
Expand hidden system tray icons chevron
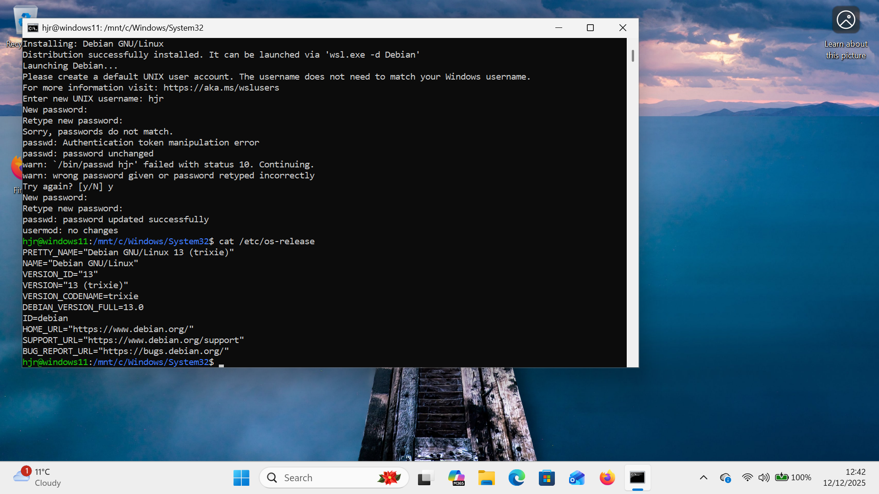[704, 478]
